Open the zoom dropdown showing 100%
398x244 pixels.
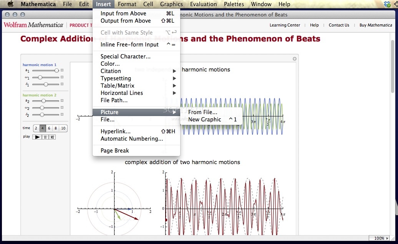pyautogui.click(x=380, y=238)
